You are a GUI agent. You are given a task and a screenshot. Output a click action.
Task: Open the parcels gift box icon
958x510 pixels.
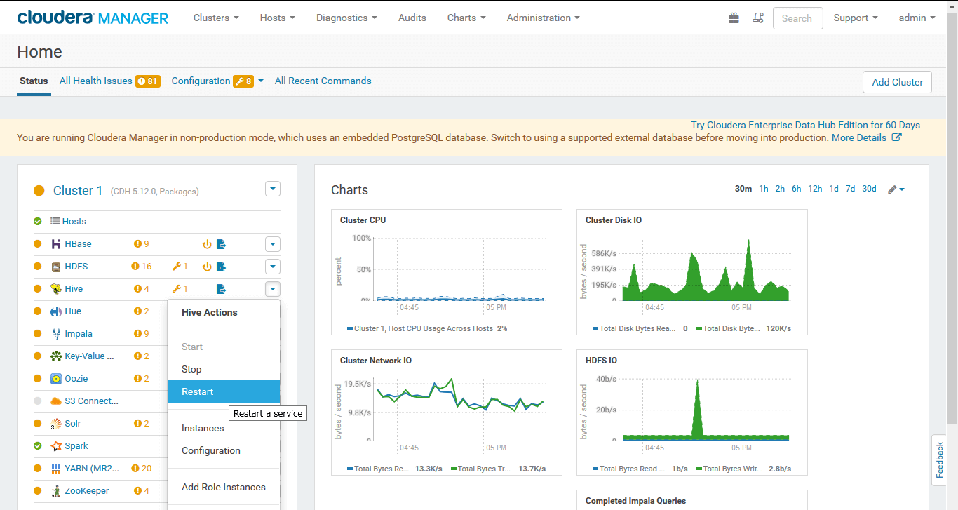tap(734, 18)
